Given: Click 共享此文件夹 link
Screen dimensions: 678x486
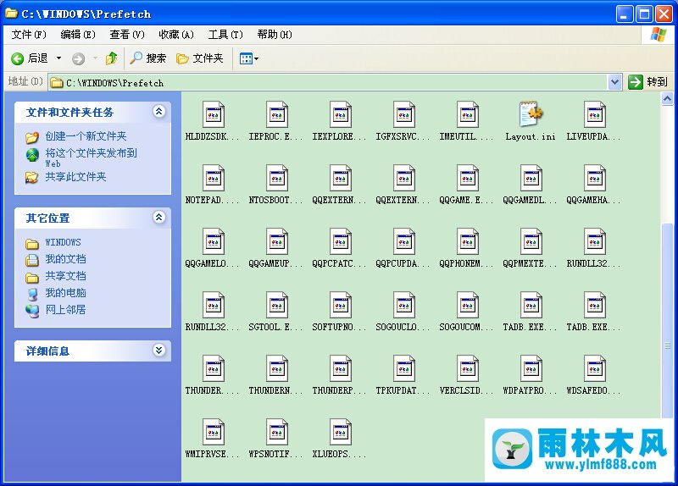Looking at the screenshot, I should tap(75, 177).
